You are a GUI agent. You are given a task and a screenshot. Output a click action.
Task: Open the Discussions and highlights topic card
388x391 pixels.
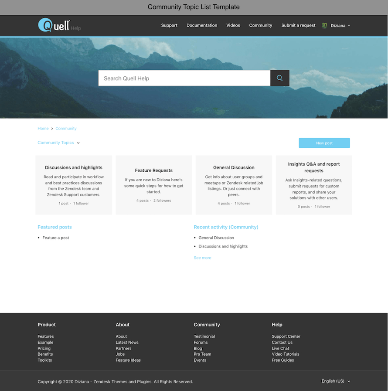point(74,167)
